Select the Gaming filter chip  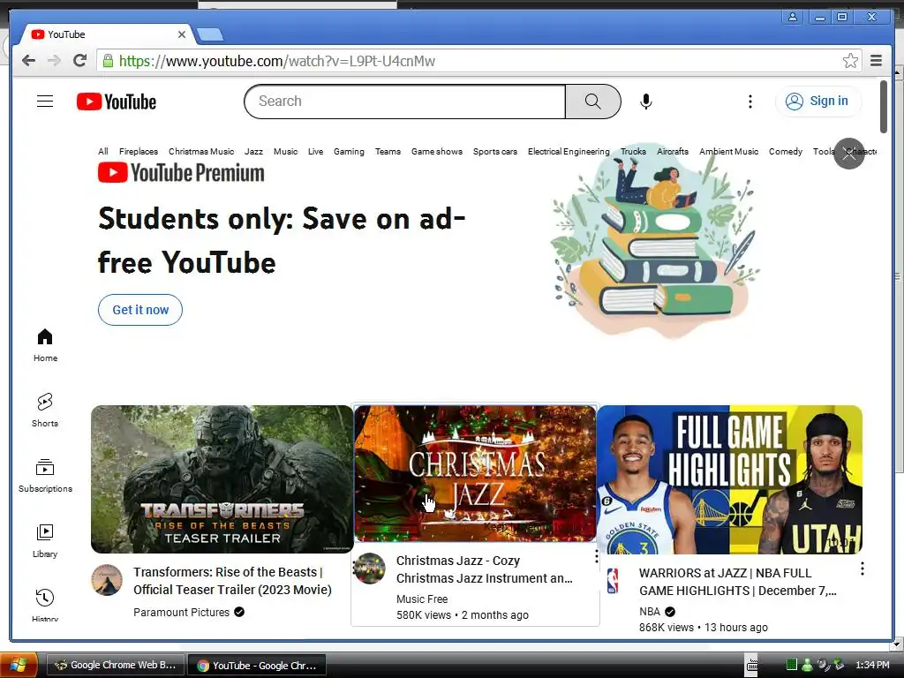[x=349, y=152]
